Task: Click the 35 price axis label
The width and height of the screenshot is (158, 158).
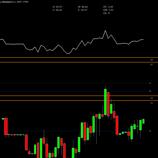Action: [x=150, y=131]
